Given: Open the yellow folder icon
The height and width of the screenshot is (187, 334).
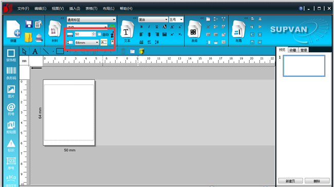Looking at the screenshot, I should [29, 37].
